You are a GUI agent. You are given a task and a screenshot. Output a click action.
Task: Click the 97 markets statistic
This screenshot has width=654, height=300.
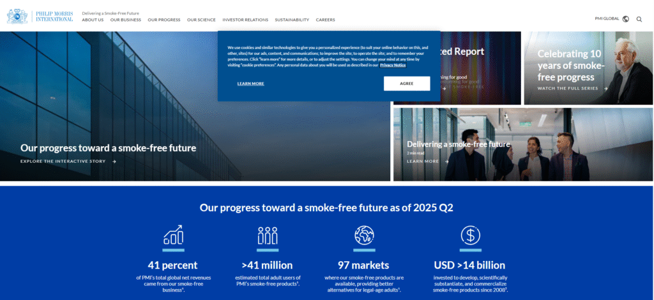pos(363,266)
